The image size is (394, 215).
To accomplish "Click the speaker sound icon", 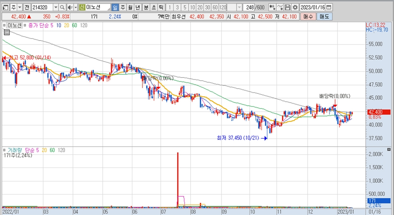I will click(69, 8).
